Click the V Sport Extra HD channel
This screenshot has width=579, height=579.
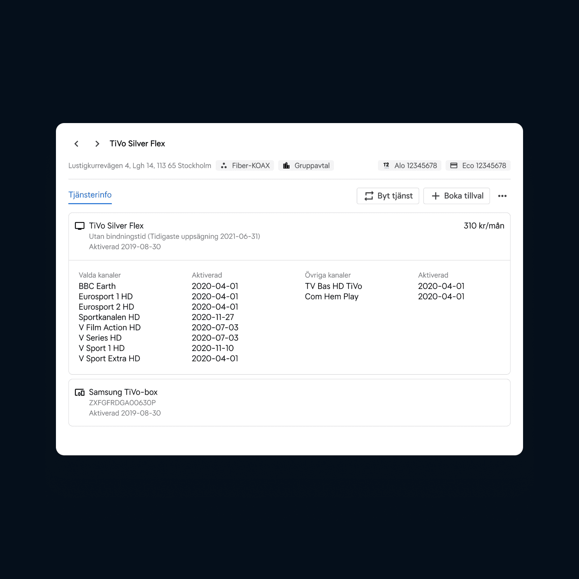[x=109, y=359]
